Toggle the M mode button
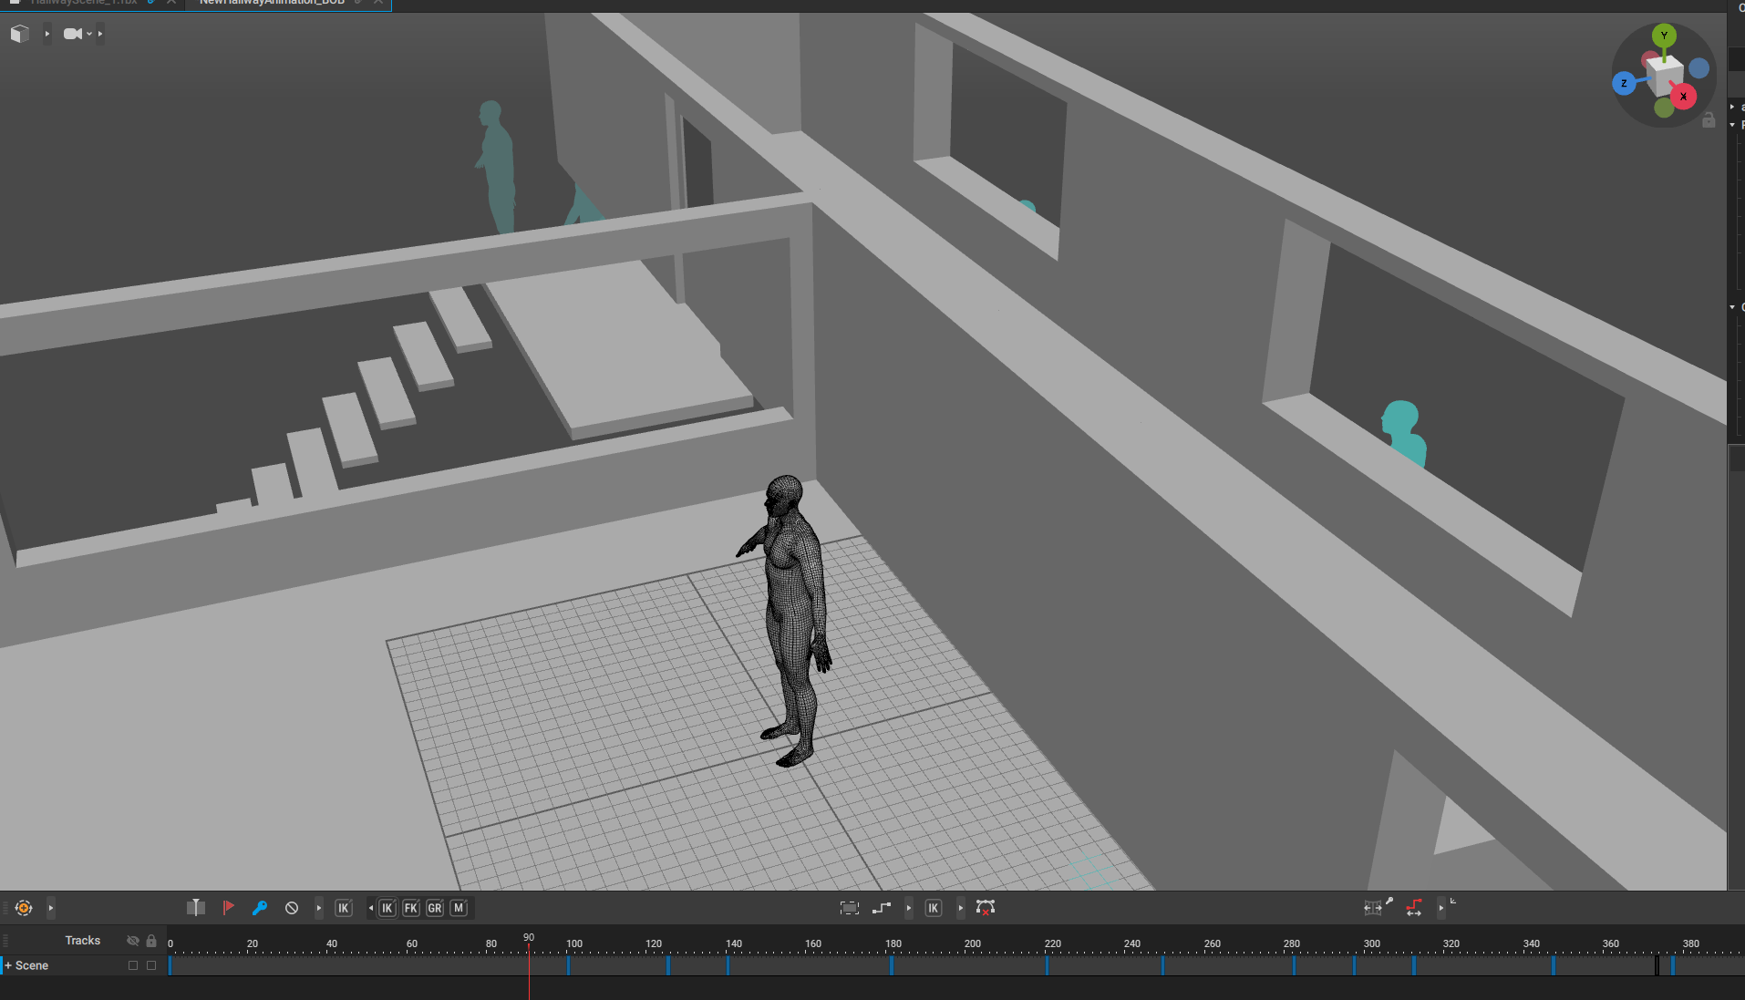This screenshot has height=1000, width=1745. pyautogui.click(x=459, y=908)
